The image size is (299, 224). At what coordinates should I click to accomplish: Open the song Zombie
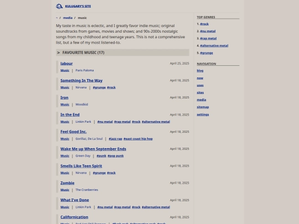click(x=68, y=183)
